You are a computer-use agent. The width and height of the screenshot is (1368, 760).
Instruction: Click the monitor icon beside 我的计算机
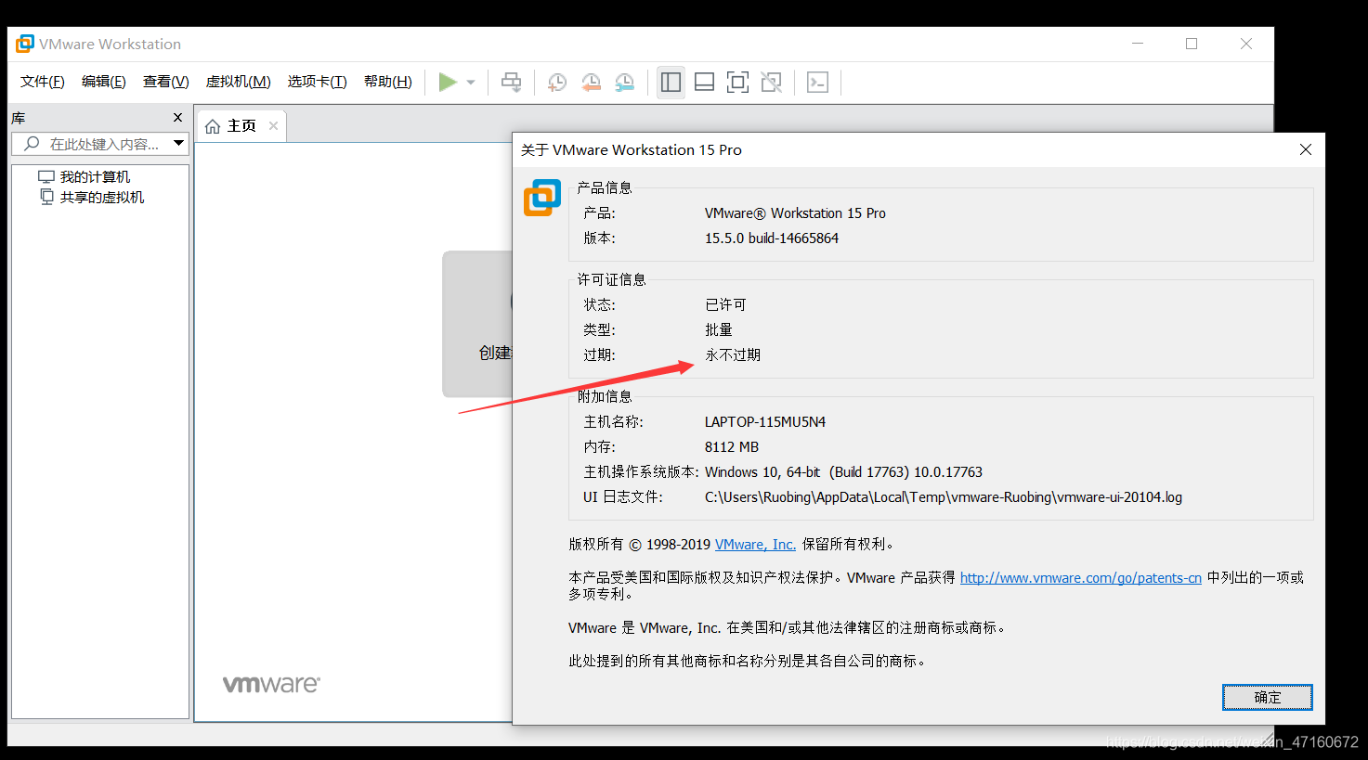46,176
